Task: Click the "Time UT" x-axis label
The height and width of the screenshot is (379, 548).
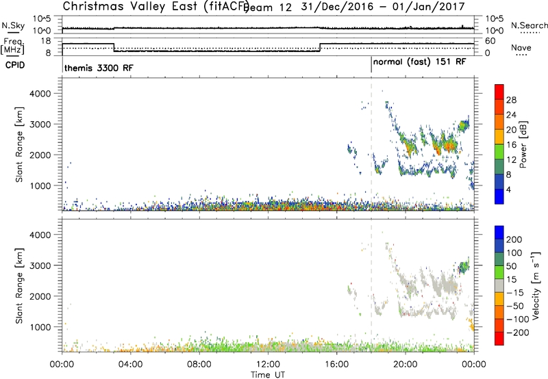Action: click(268, 375)
